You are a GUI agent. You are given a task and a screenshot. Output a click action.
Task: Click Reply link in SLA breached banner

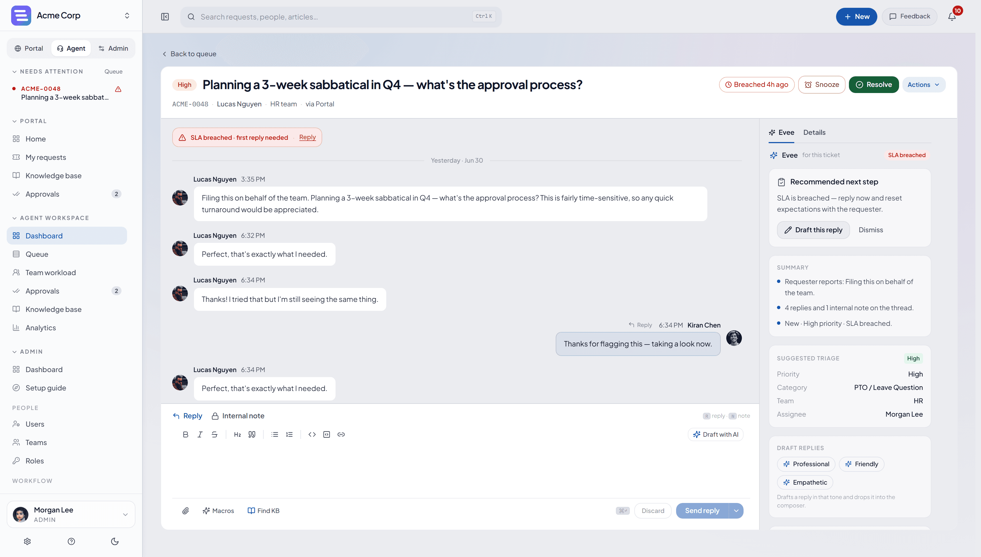pyautogui.click(x=307, y=137)
